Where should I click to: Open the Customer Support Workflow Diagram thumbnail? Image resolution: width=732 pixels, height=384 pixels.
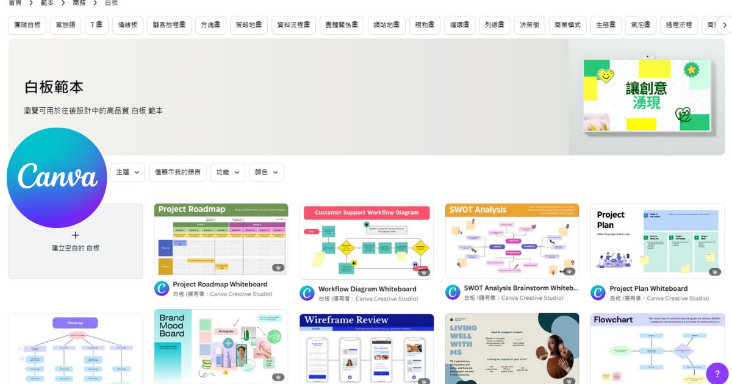[367, 241]
